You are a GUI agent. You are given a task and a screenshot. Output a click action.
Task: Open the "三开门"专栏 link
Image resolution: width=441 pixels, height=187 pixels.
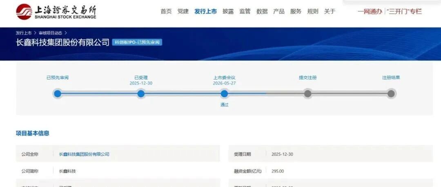404,11
